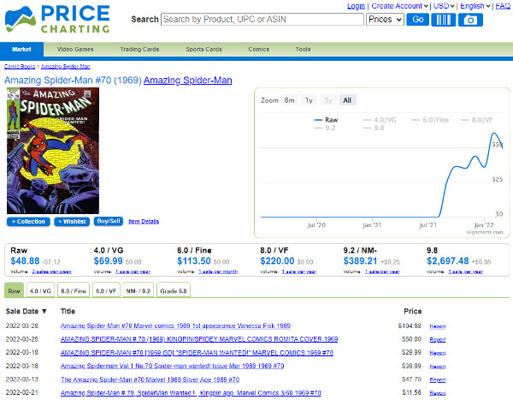The width and height of the screenshot is (513, 400).
Task: Click the Go search button
Action: 418,20
